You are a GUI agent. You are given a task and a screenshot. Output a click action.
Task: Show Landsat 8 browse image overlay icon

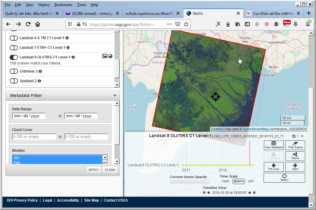click(105, 56)
